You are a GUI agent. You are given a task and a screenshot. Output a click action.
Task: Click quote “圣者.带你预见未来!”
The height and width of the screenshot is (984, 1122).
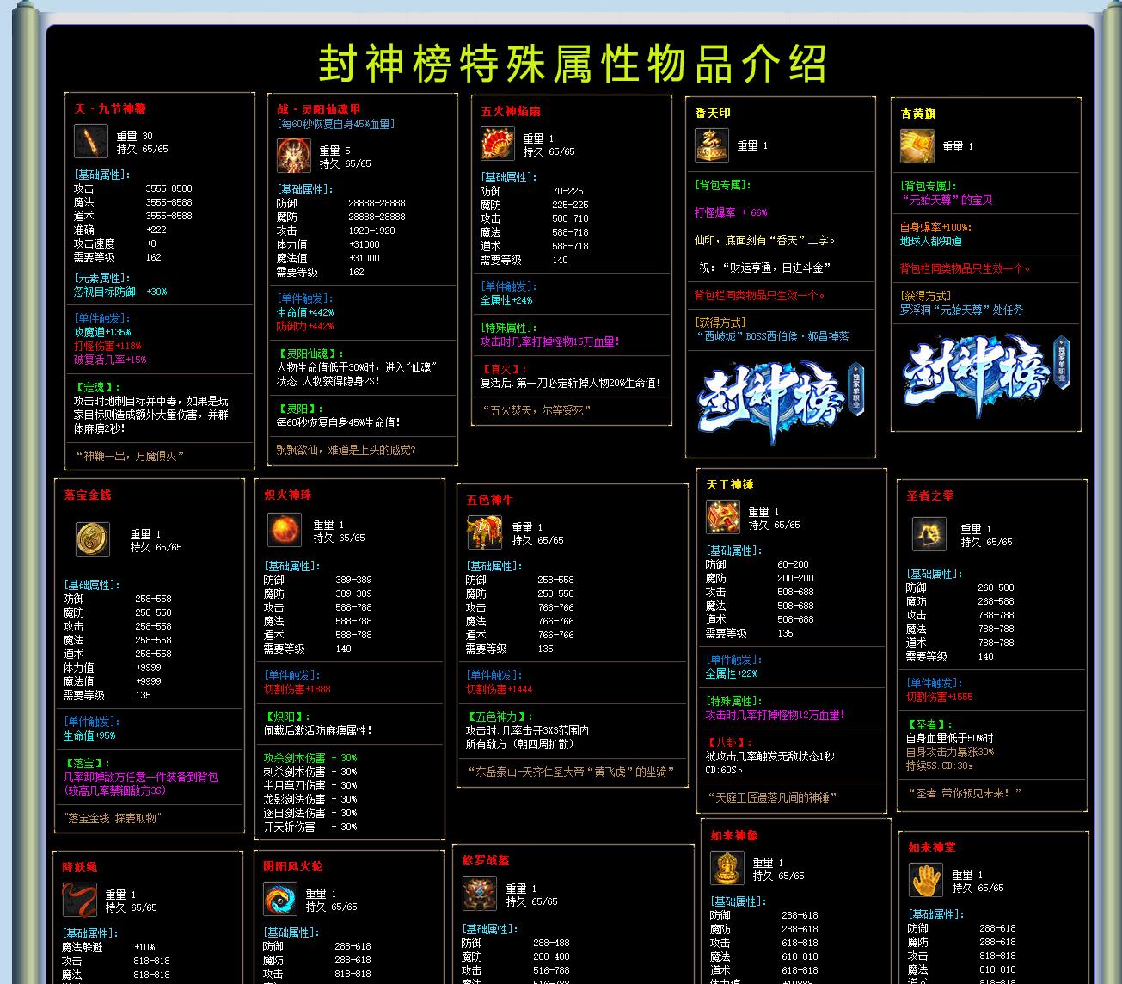click(965, 793)
